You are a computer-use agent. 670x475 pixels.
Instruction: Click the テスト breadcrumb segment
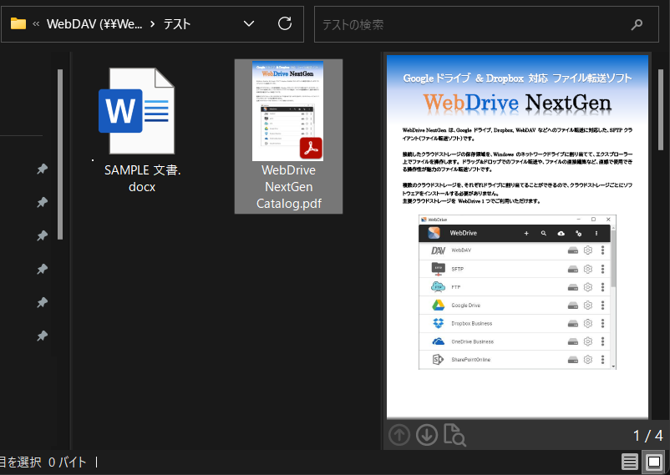click(x=176, y=24)
